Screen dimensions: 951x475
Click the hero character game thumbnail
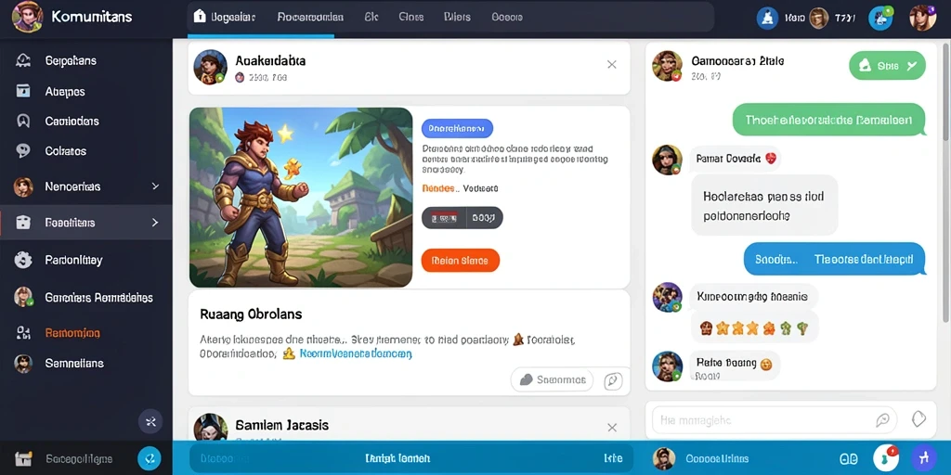pos(301,197)
